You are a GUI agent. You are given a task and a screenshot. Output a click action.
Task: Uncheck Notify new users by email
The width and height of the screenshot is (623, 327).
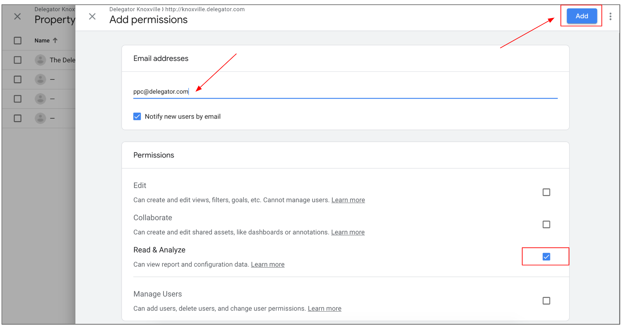[137, 117]
